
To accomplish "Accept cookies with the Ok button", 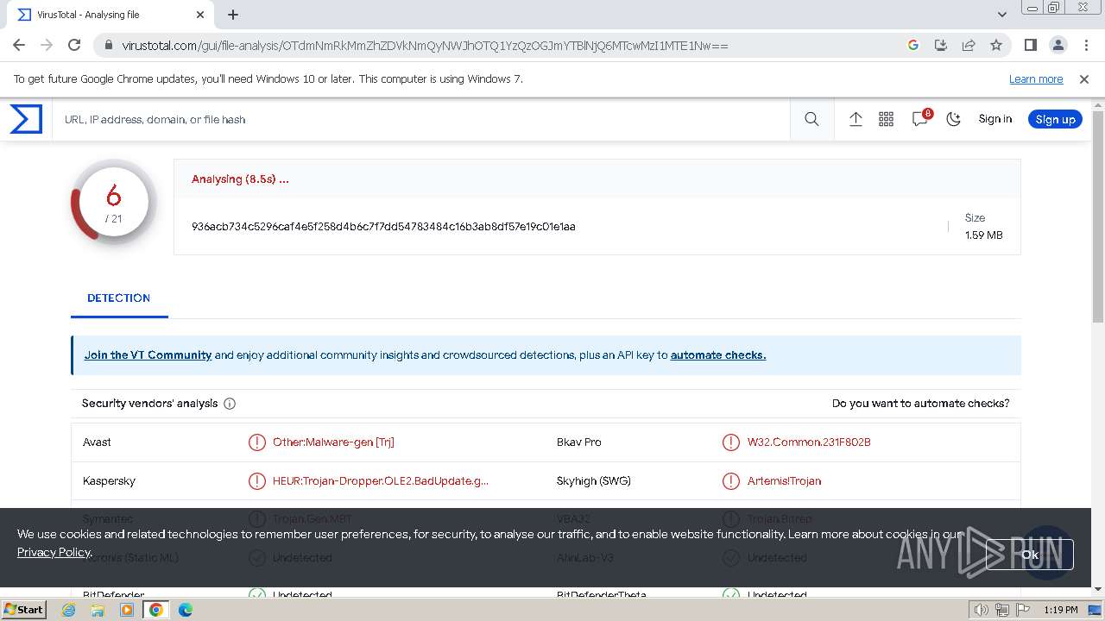I will tap(1029, 555).
